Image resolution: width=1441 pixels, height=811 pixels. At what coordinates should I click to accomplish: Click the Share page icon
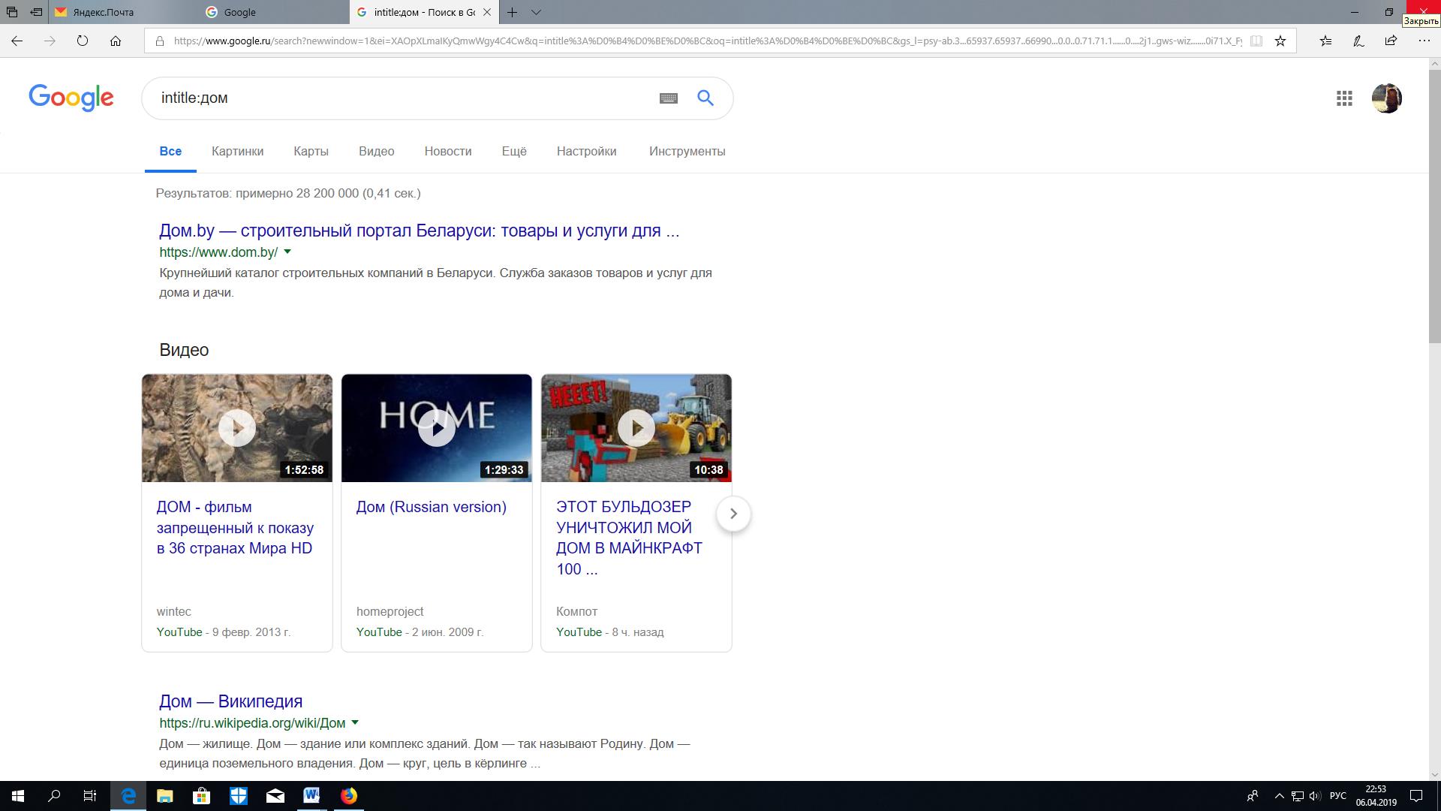tap(1391, 41)
